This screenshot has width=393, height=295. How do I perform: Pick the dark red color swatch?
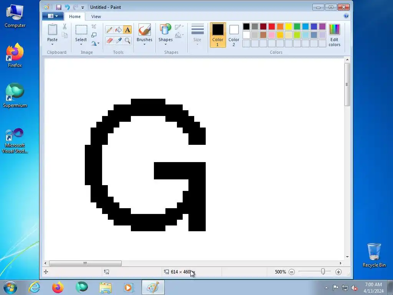263,27
